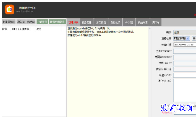This screenshot has width=196, height=117.
Task: Click the 简介 description text area
Action: (x=185, y=90)
